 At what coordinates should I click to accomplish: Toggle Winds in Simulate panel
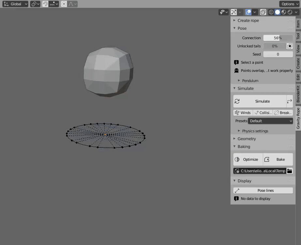243,113
